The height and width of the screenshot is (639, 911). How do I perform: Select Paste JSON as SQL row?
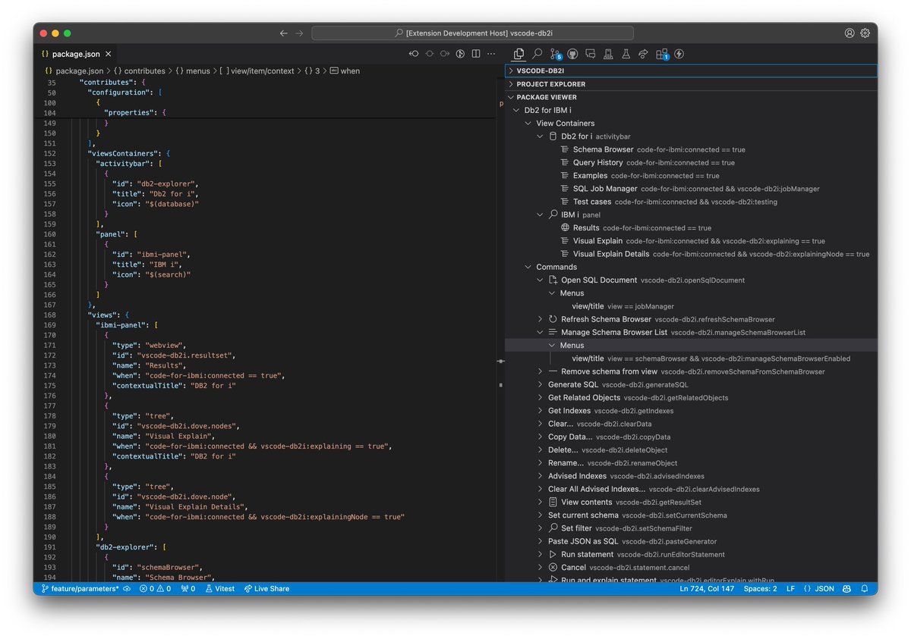coord(691,541)
